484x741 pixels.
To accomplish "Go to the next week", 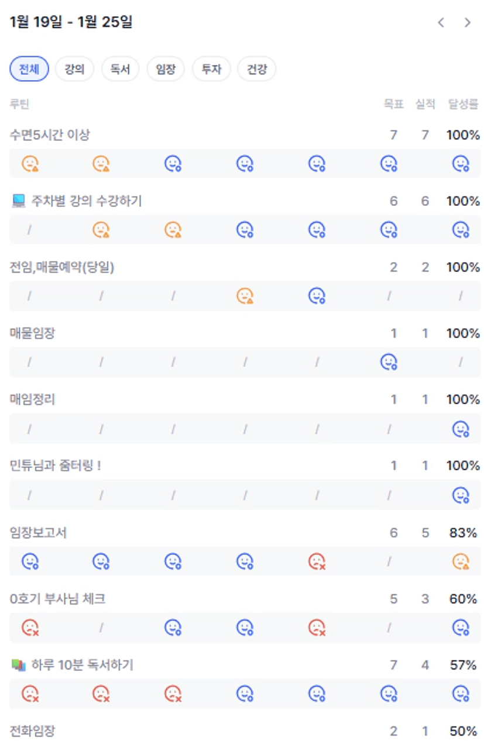I will (x=467, y=23).
